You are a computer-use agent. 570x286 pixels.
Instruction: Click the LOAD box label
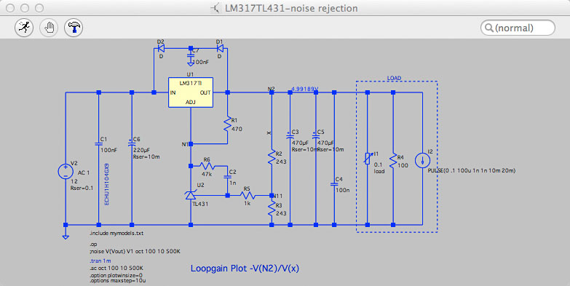coord(394,78)
